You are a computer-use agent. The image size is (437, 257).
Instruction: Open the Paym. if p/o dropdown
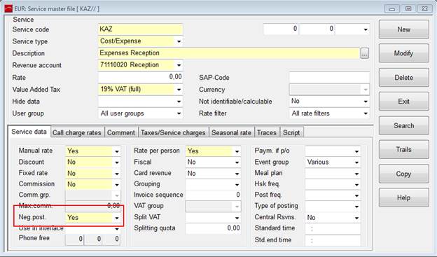coord(356,151)
